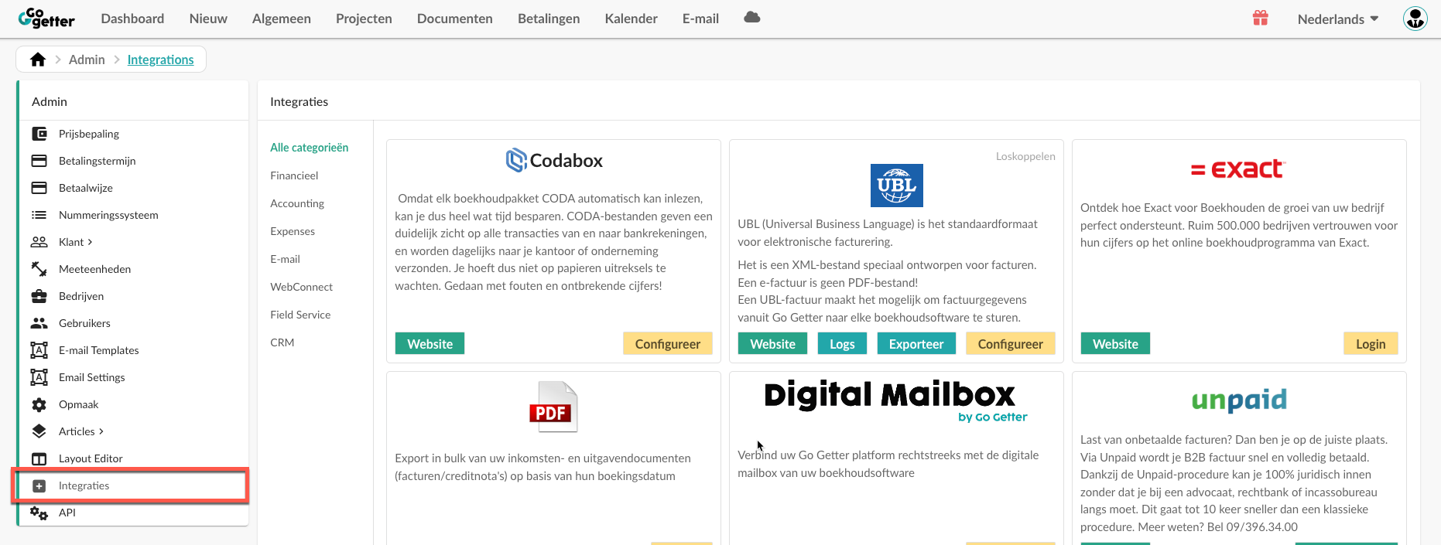
Task: Click Configureer on the Codabox card
Action: (668, 344)
